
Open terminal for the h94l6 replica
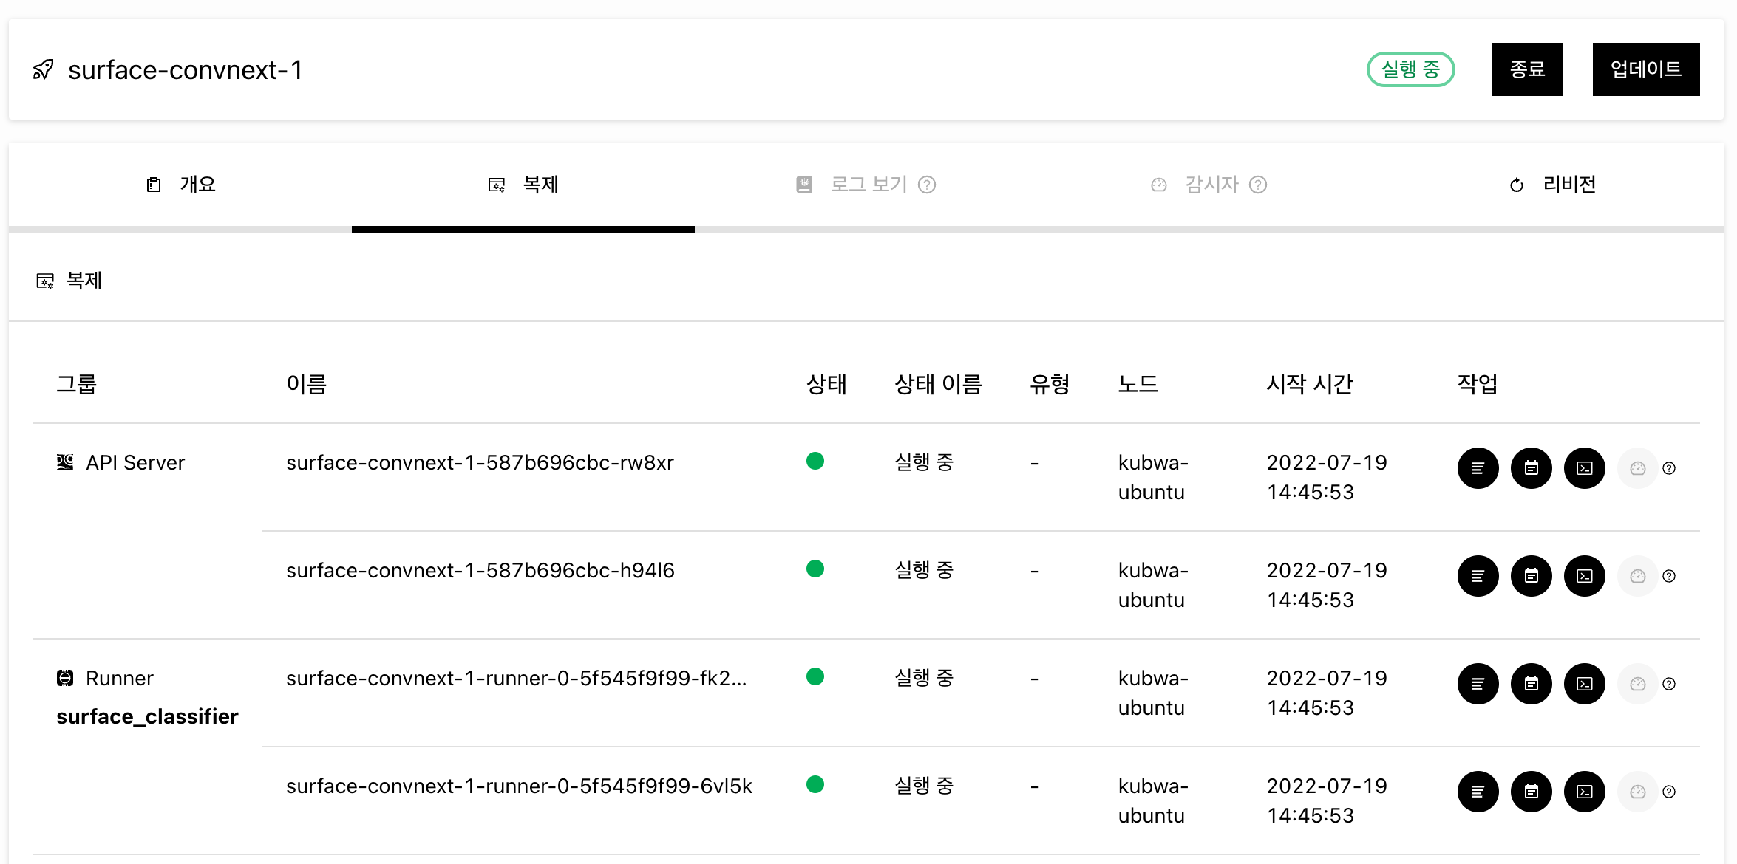click(1584, 576)
